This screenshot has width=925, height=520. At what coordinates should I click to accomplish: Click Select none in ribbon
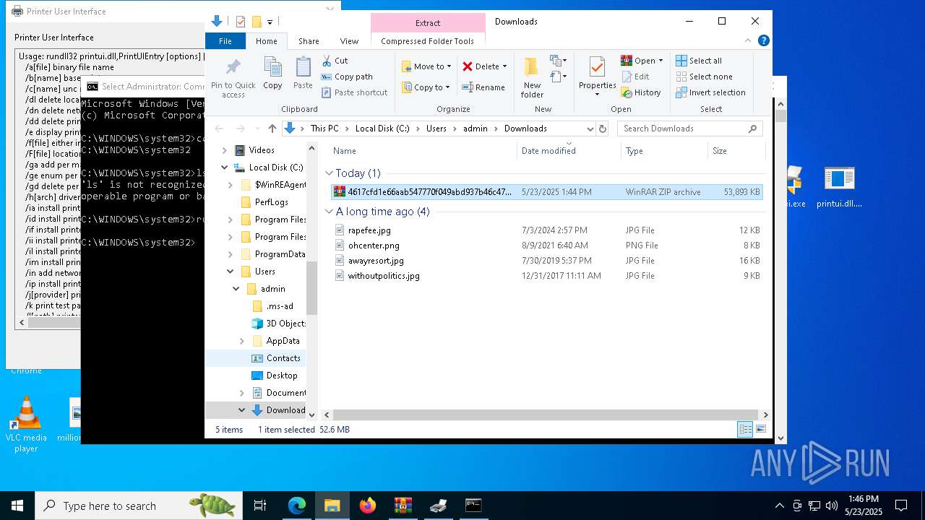click(x=704, y=77)
